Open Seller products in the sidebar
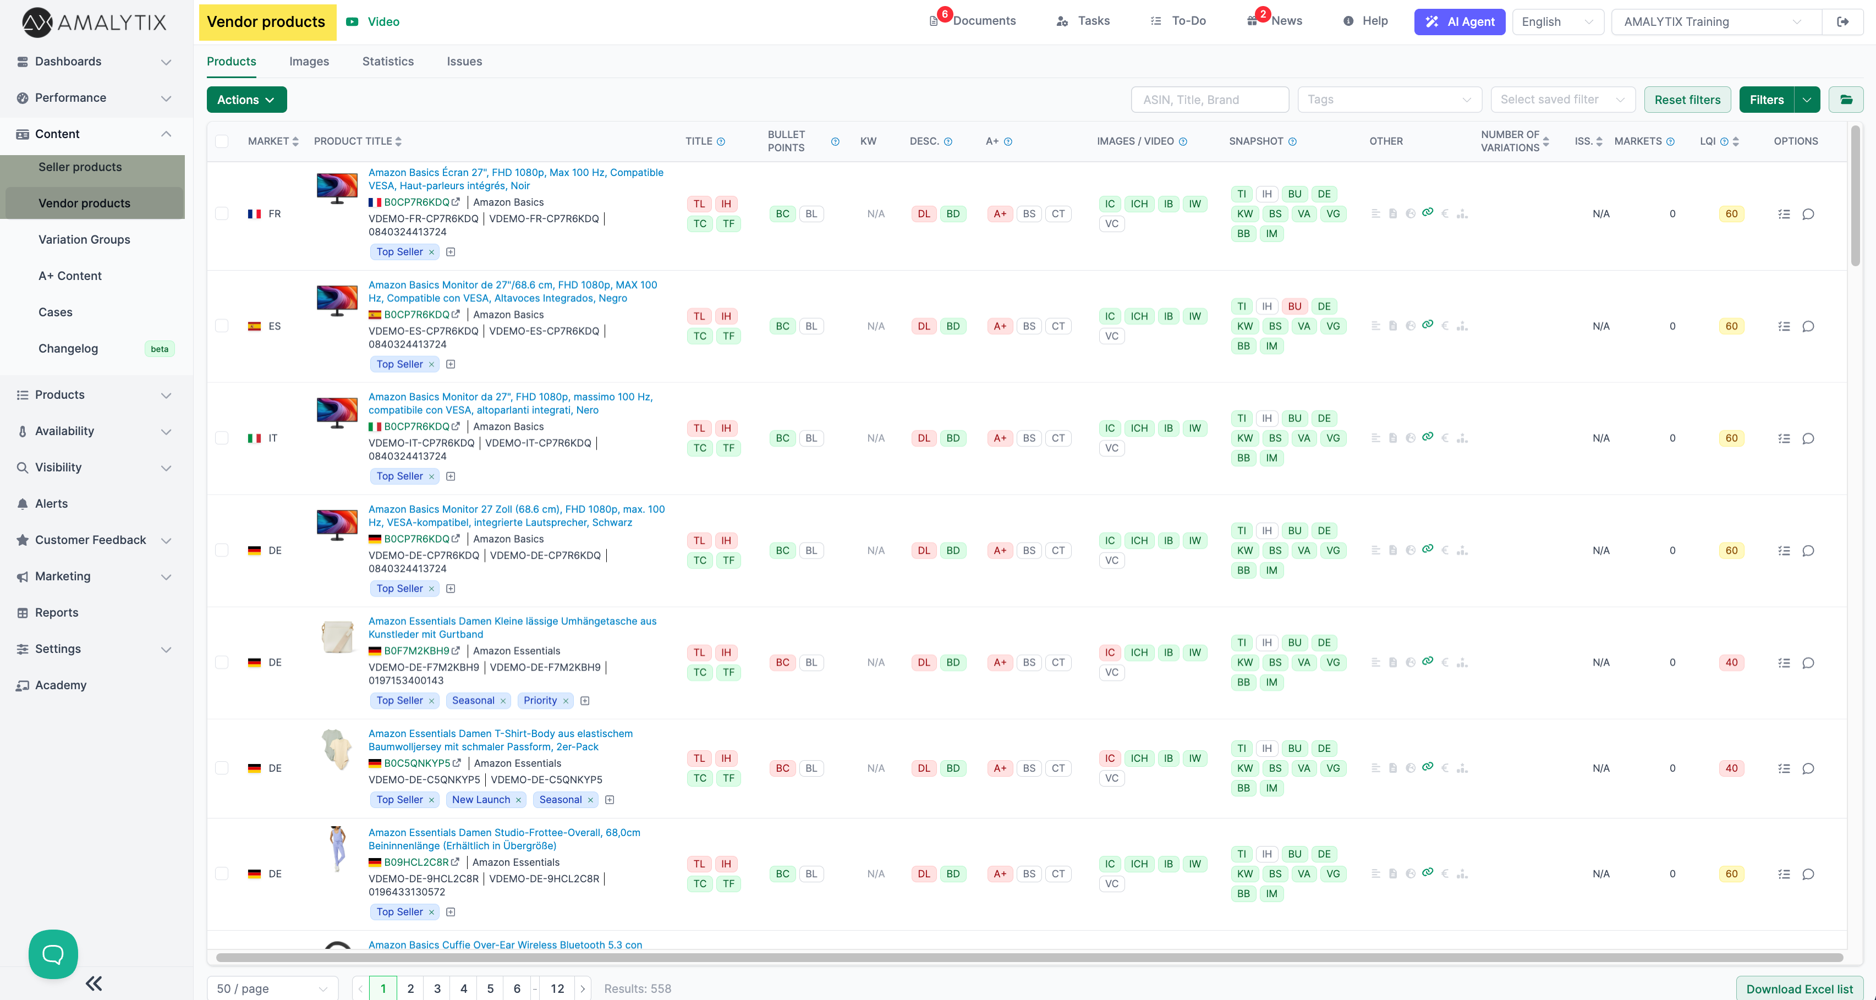 pos(80,167)
